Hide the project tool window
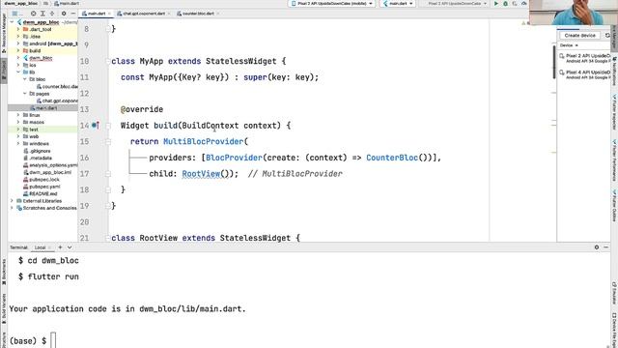The image size is (618, 348). click(x=73, y=14)
